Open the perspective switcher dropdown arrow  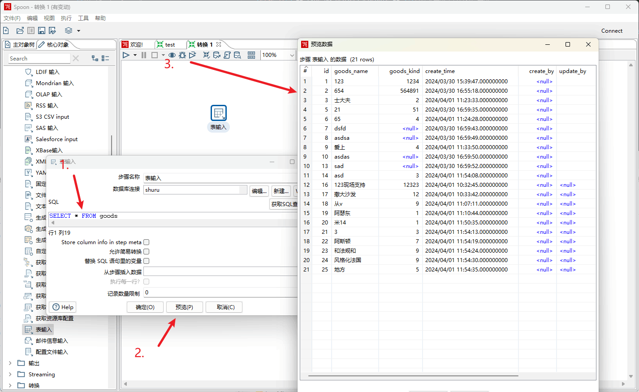[x=78, y=31]
